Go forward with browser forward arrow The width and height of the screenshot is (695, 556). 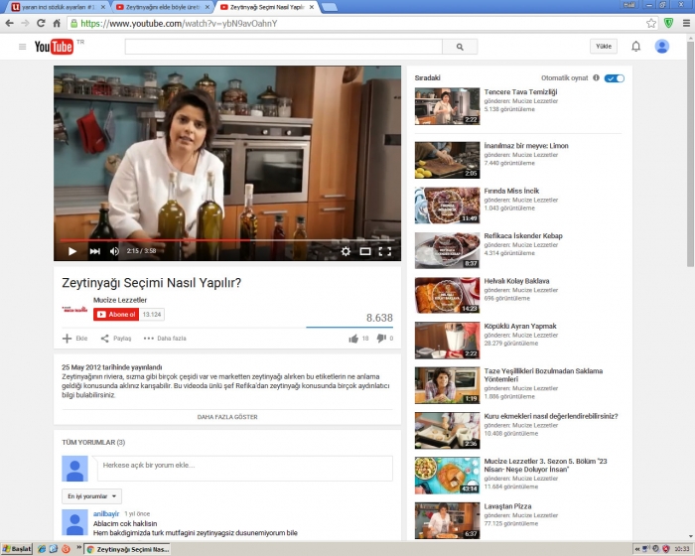click(x=25, y=23)
